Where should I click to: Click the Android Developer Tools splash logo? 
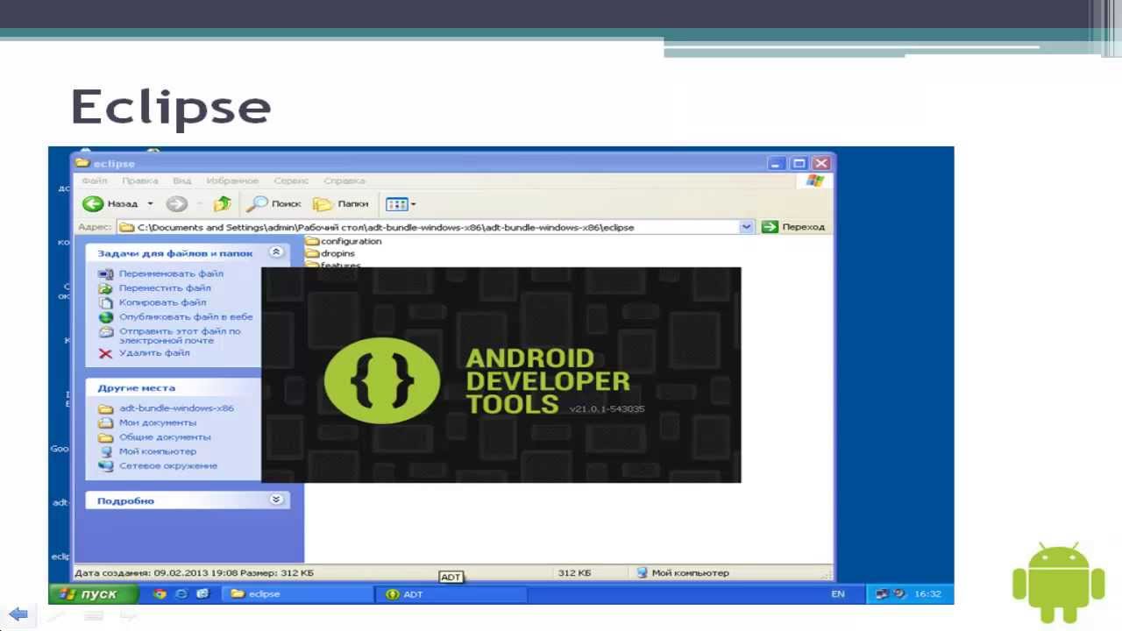click(382, 380)
